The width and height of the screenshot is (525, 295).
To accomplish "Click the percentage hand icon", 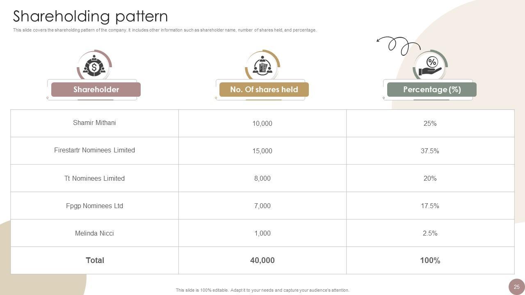I will (x=430, y=66).
